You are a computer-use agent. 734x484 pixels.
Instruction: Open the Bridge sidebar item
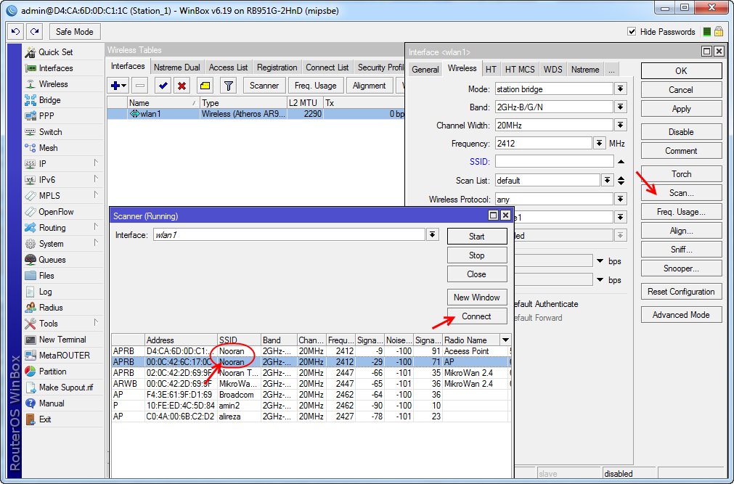click(x=49, y=100)
